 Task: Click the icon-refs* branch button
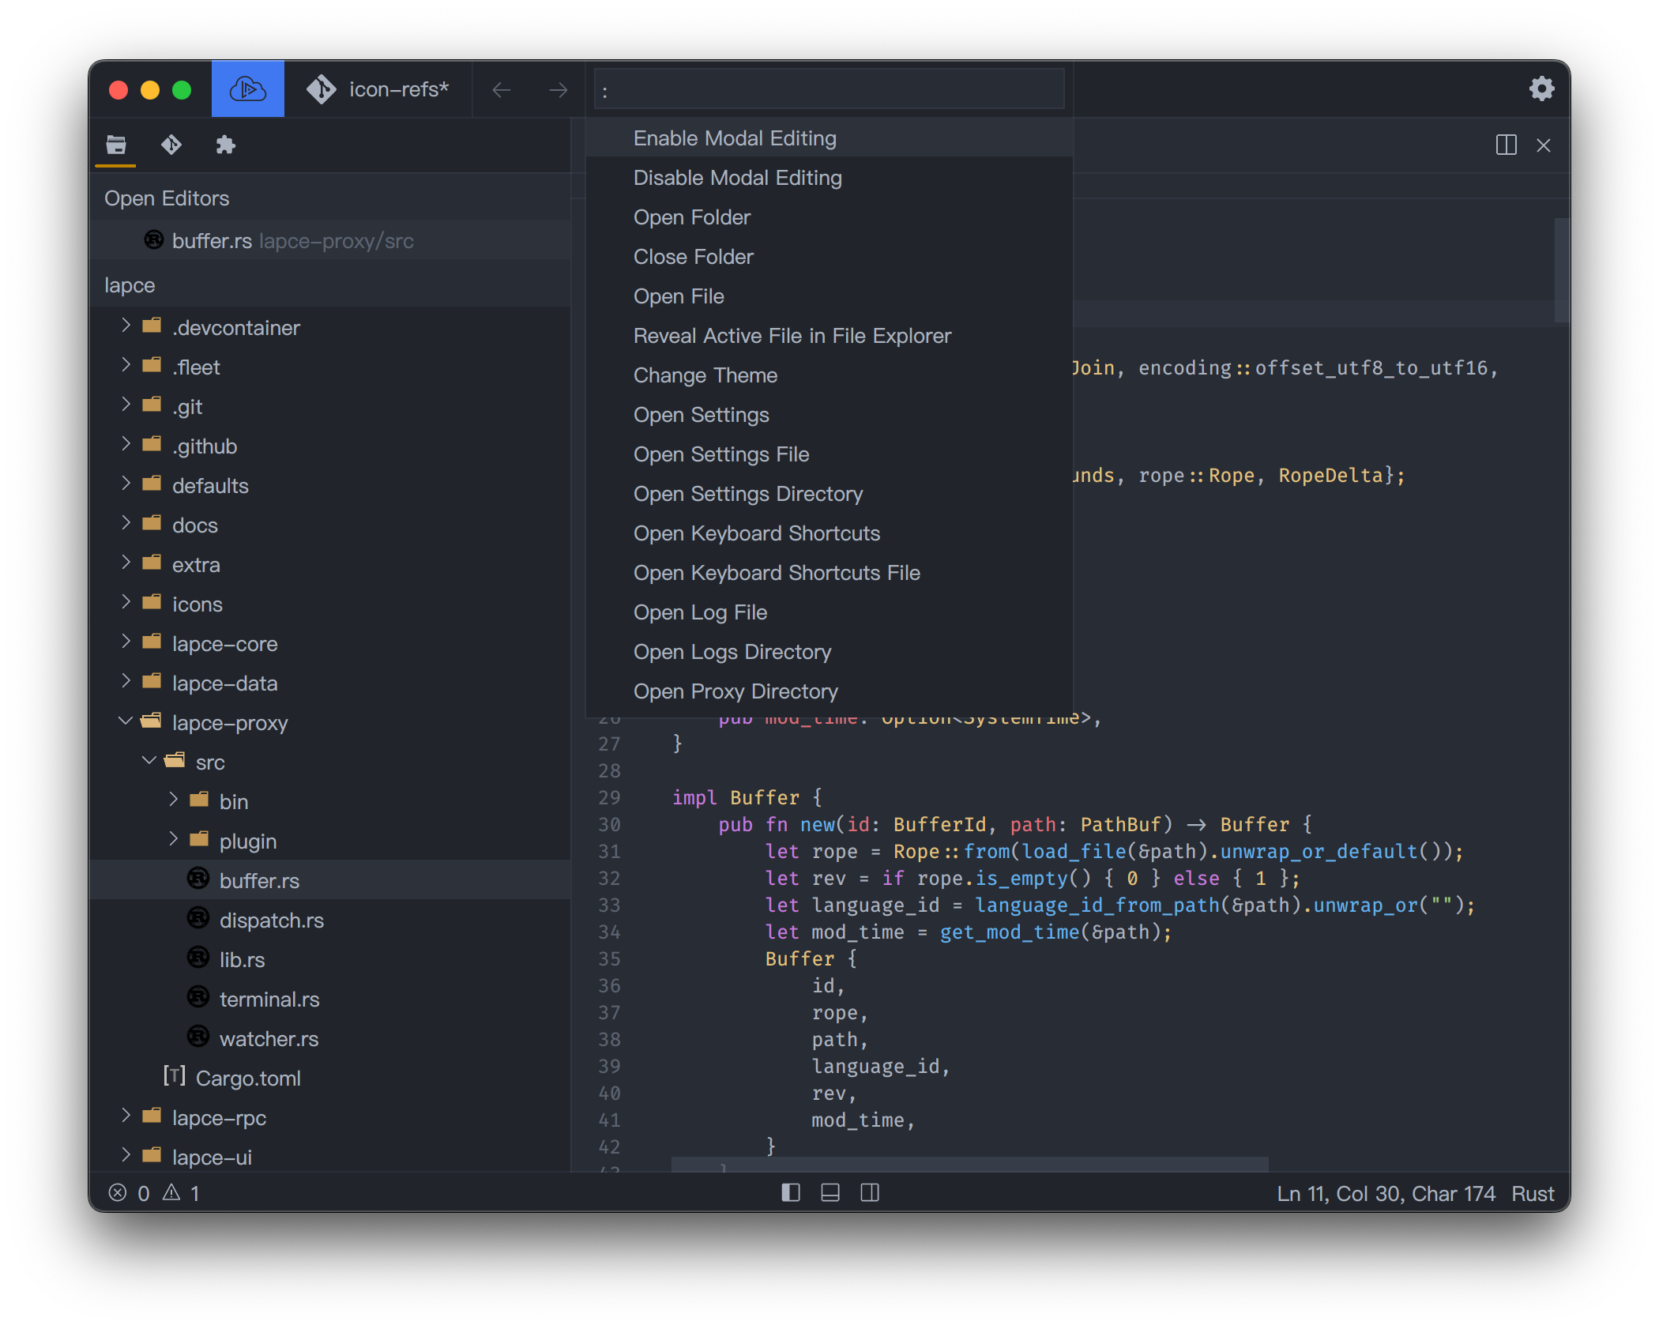point(378,89)
